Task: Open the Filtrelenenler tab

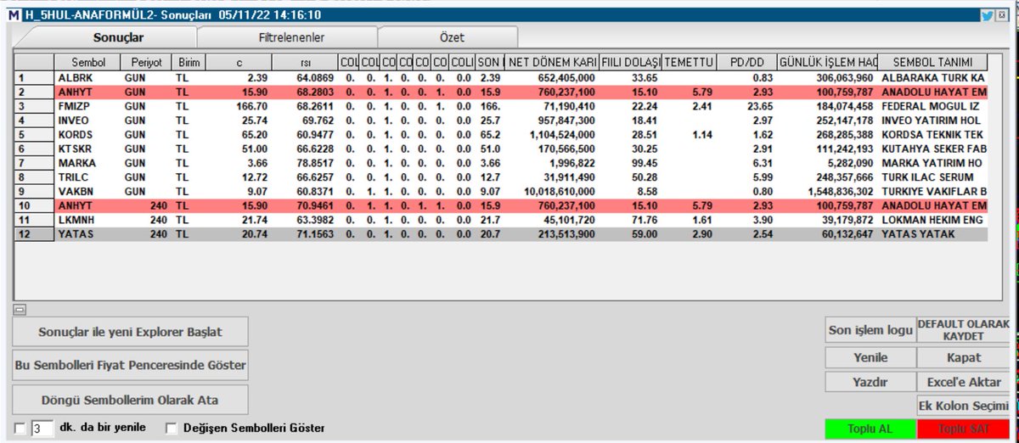Action: (291, 37)
